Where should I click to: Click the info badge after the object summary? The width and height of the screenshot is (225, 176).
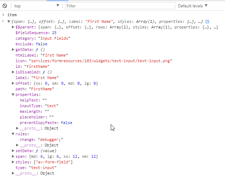pos(207,21)
